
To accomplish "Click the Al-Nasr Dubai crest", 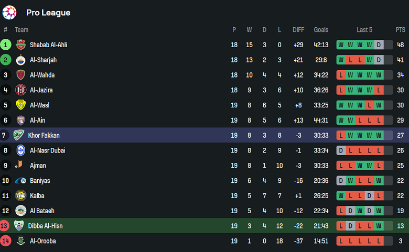I will (20, 150).
